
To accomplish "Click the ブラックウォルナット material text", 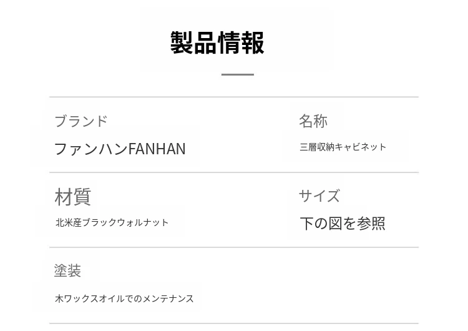I will point(125,222).
